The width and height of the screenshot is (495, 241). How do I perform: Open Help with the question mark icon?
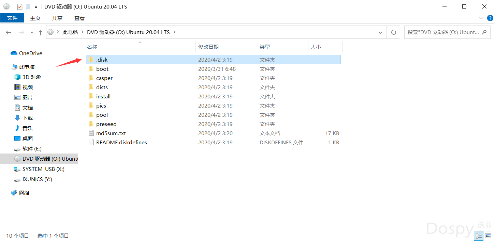[x=490, y=18]
